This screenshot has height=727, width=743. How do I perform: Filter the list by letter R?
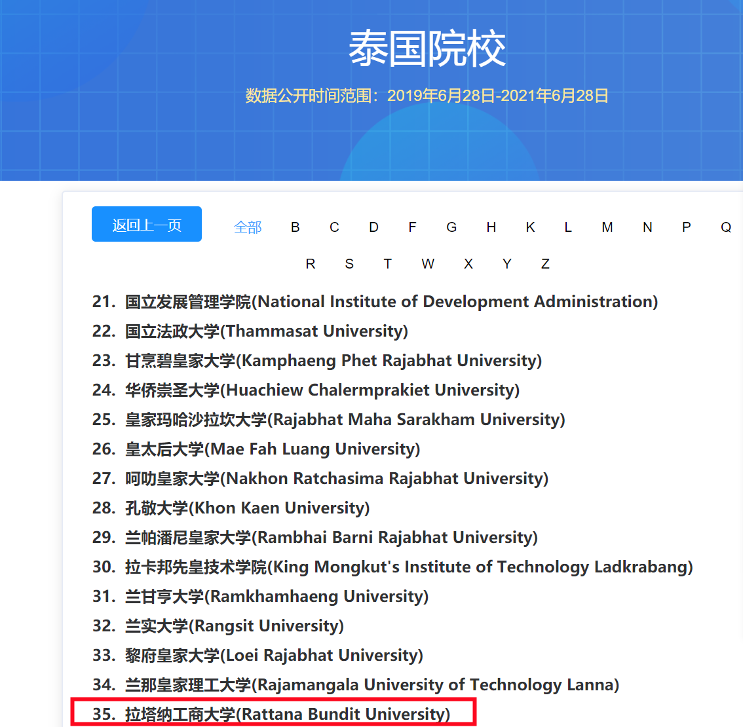click(x=311, y=264)
